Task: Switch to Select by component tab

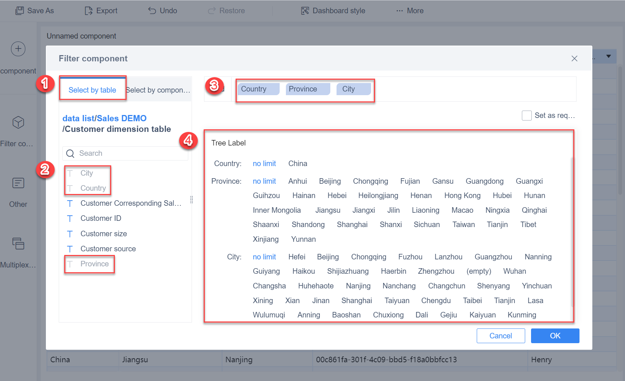Action: [x=158, y=90]
